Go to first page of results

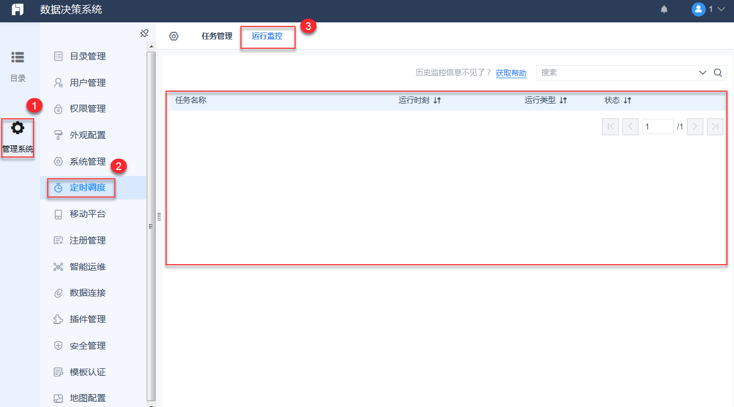pyautogui.click(x=610, y=126)
